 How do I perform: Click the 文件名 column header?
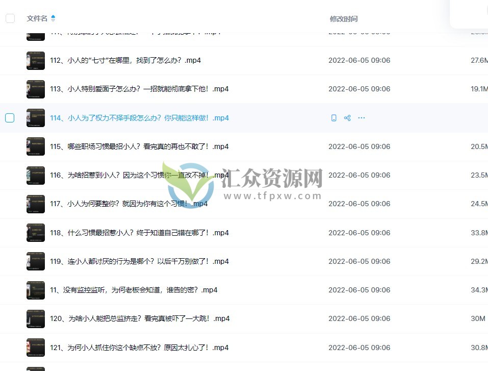click(x=36, y=18)
